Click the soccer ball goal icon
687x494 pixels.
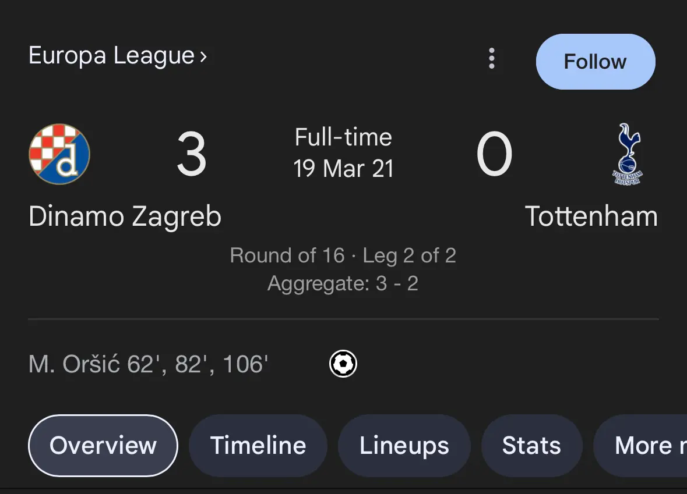point(343,364)
